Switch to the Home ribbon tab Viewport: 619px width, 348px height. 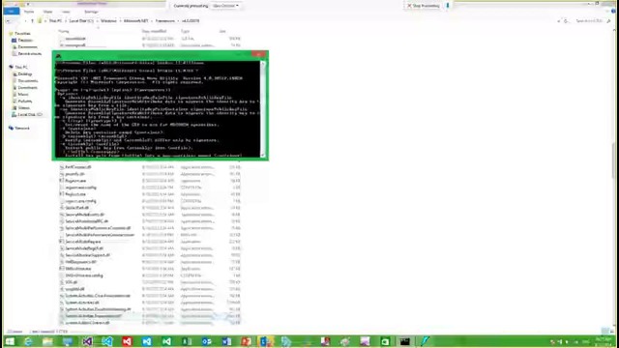[x=29, y=12]
